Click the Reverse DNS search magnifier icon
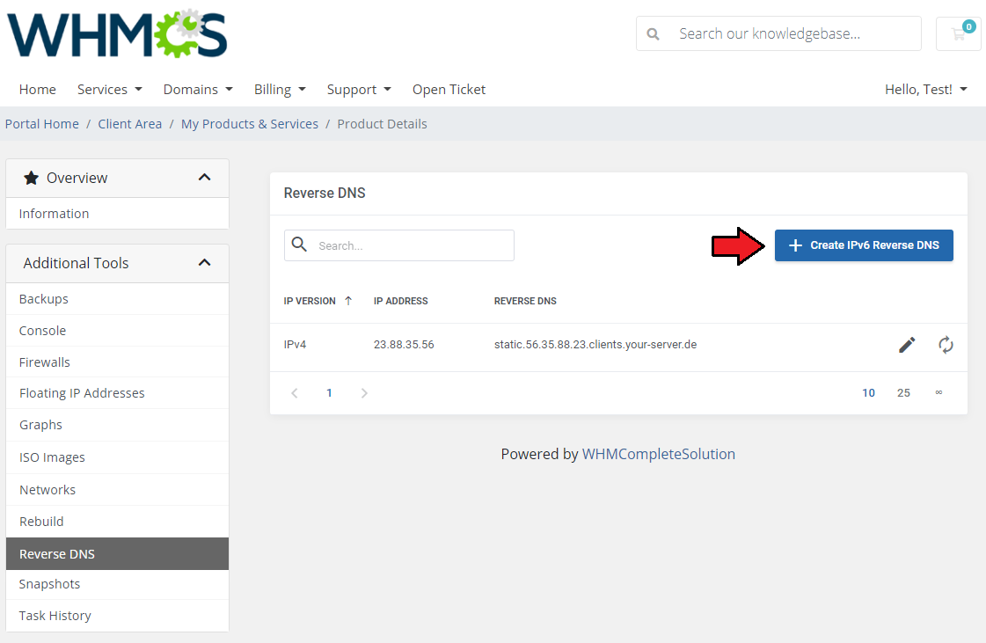 pos(299,245)
